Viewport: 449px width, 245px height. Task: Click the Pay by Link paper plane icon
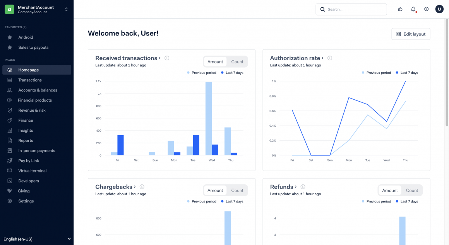click(x=10, y=161)
